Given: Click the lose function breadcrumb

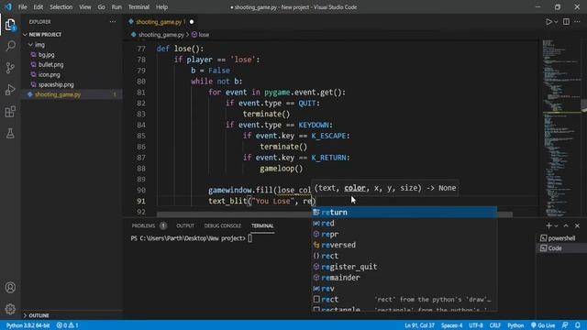Looking at the screenshot, I should pos(204,35).
